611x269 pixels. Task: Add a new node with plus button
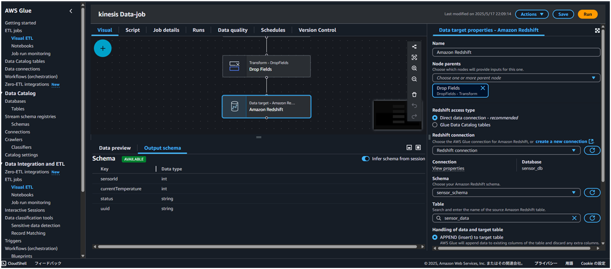(x=103, y=48)
